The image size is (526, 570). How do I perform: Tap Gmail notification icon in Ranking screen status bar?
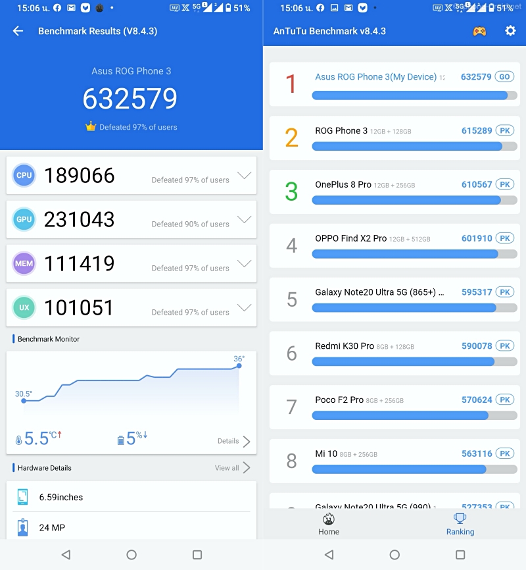point(348,8)
